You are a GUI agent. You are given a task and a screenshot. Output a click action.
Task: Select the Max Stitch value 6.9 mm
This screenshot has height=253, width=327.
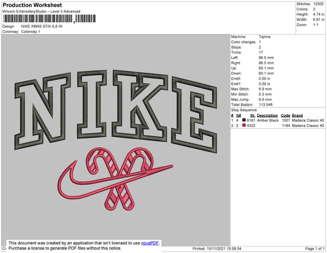(x=265, y=89)
